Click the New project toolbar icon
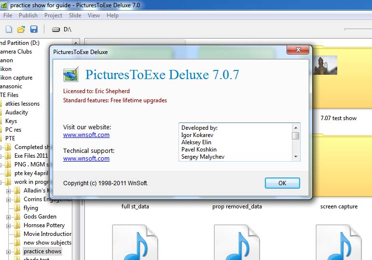Screen dimensions: 372x260 click(9, 29)
